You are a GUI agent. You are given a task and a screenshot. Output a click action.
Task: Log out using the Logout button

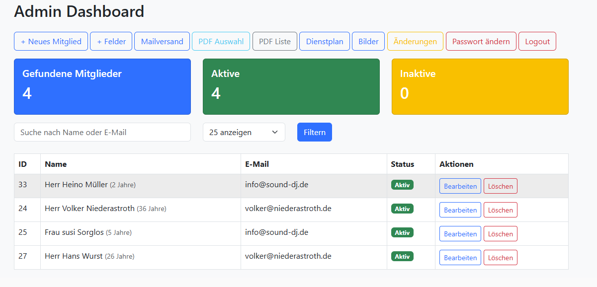(x=537, y=42)
